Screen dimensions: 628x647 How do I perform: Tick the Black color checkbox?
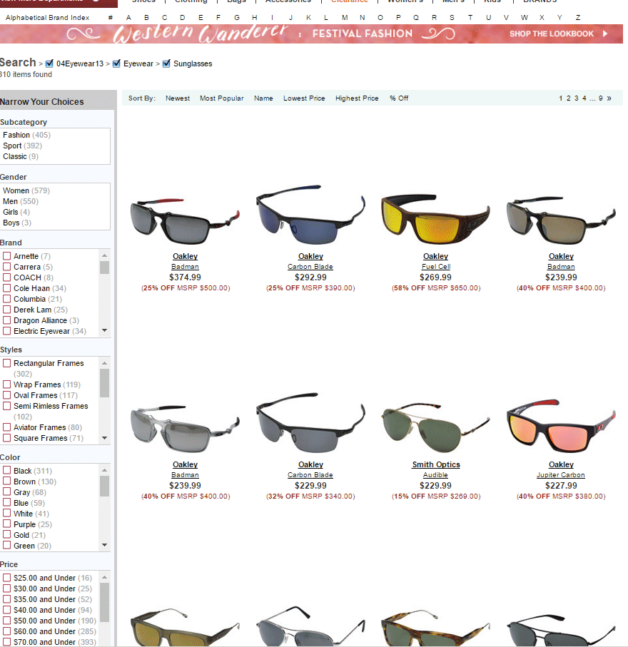click(7, 471)
